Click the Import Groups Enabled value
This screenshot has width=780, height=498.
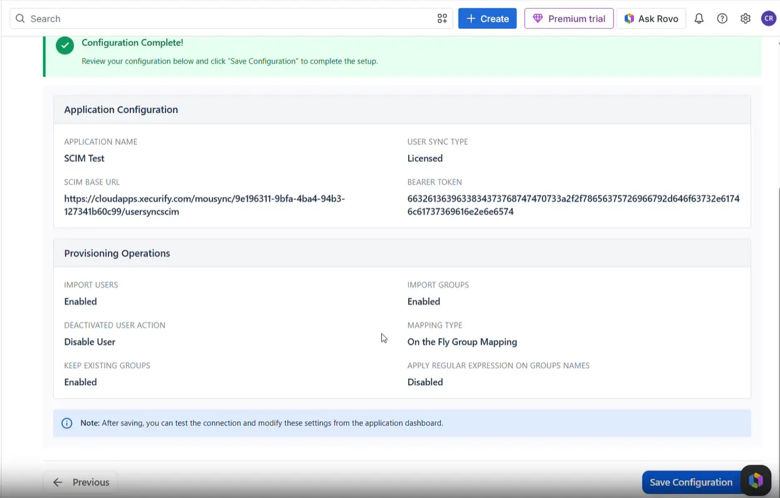click(x=424, y=302)
